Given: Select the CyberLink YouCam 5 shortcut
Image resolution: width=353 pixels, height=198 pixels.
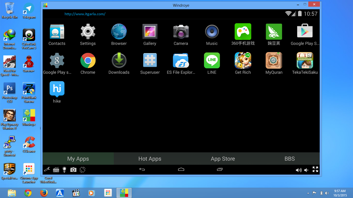Looking at the screenshot, I should tap(29, 39).
